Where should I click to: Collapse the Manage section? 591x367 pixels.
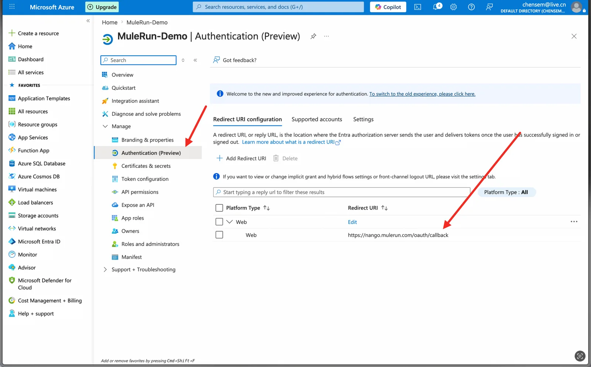click(105, 126)
